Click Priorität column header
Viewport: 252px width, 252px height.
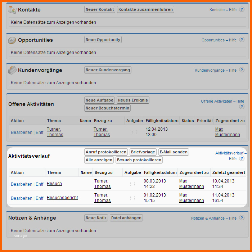click(205, 121)
